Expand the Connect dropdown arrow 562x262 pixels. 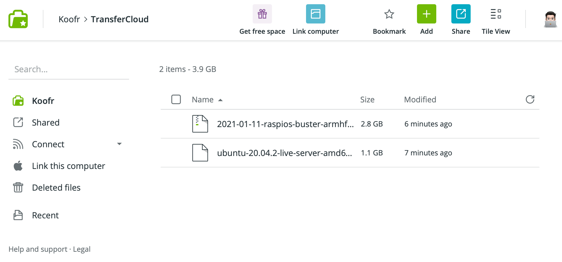(119, 144)
